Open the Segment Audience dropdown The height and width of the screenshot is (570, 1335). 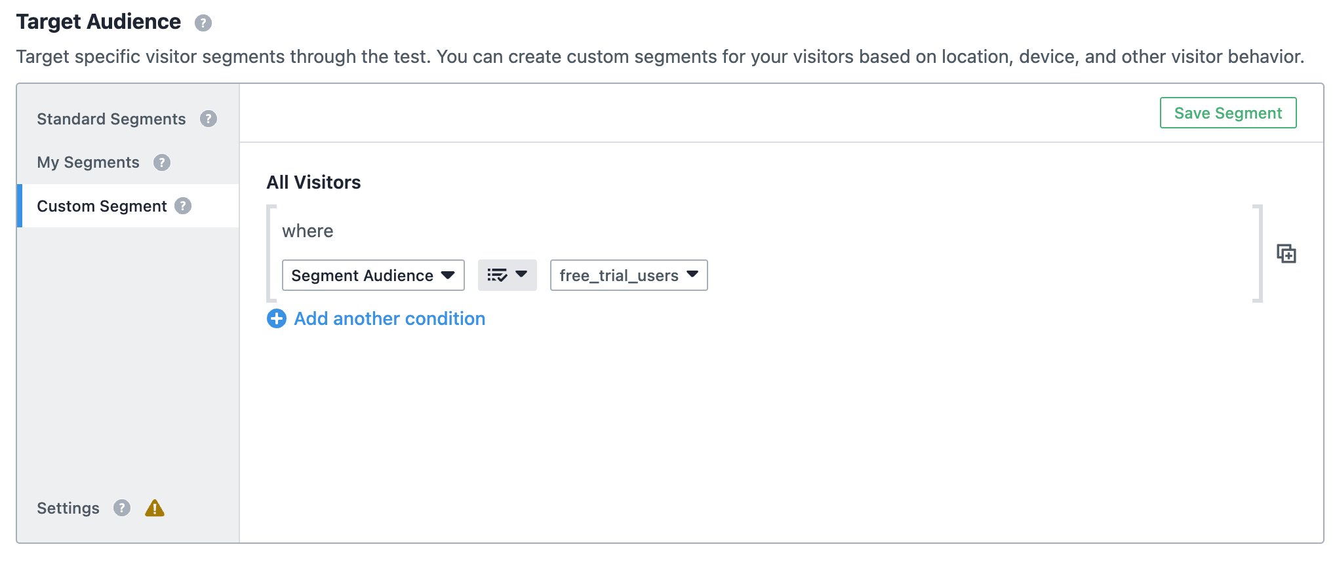tap(373, 275)
